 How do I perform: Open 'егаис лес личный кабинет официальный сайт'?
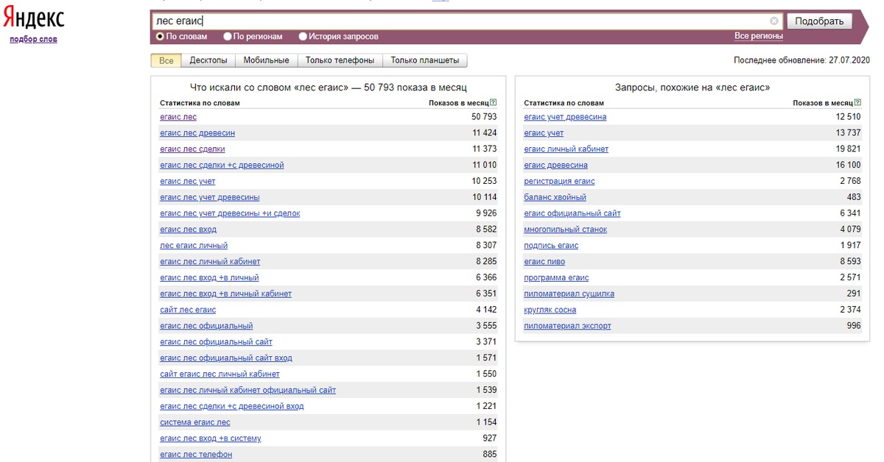click(248, 391)
